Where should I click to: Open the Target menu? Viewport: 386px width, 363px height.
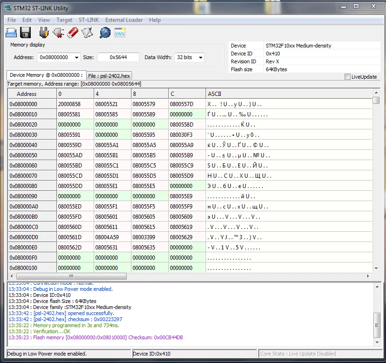click(x=64, y=20)
